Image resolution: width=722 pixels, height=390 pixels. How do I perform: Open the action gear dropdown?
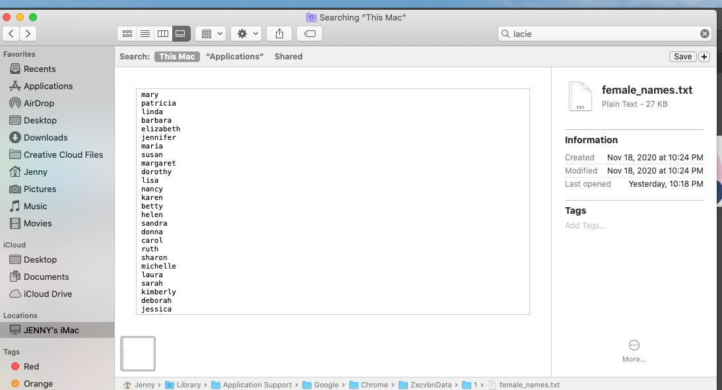246,33
